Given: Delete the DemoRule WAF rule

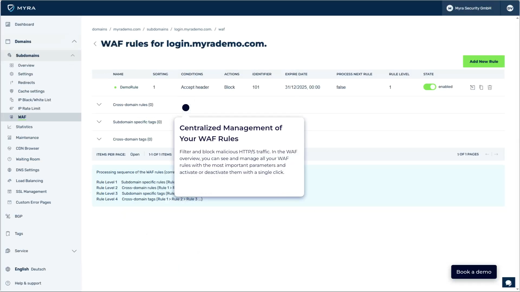Looking at the screenshot, I should (x=490, y=87).
